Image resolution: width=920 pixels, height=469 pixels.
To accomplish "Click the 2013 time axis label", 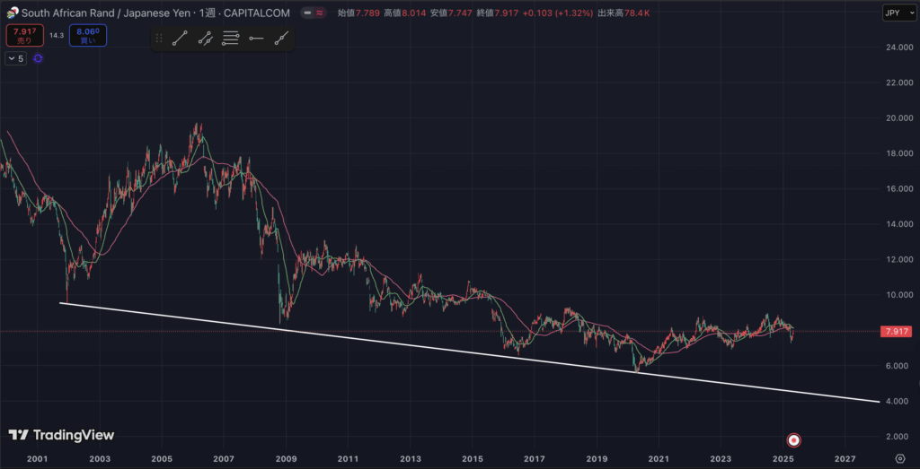I will [x=410, y=457].
